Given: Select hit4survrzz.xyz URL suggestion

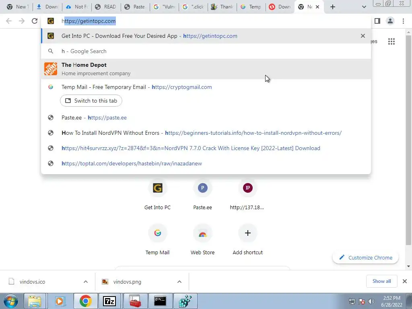Looking at the screenshot, I should click(206, 148).
